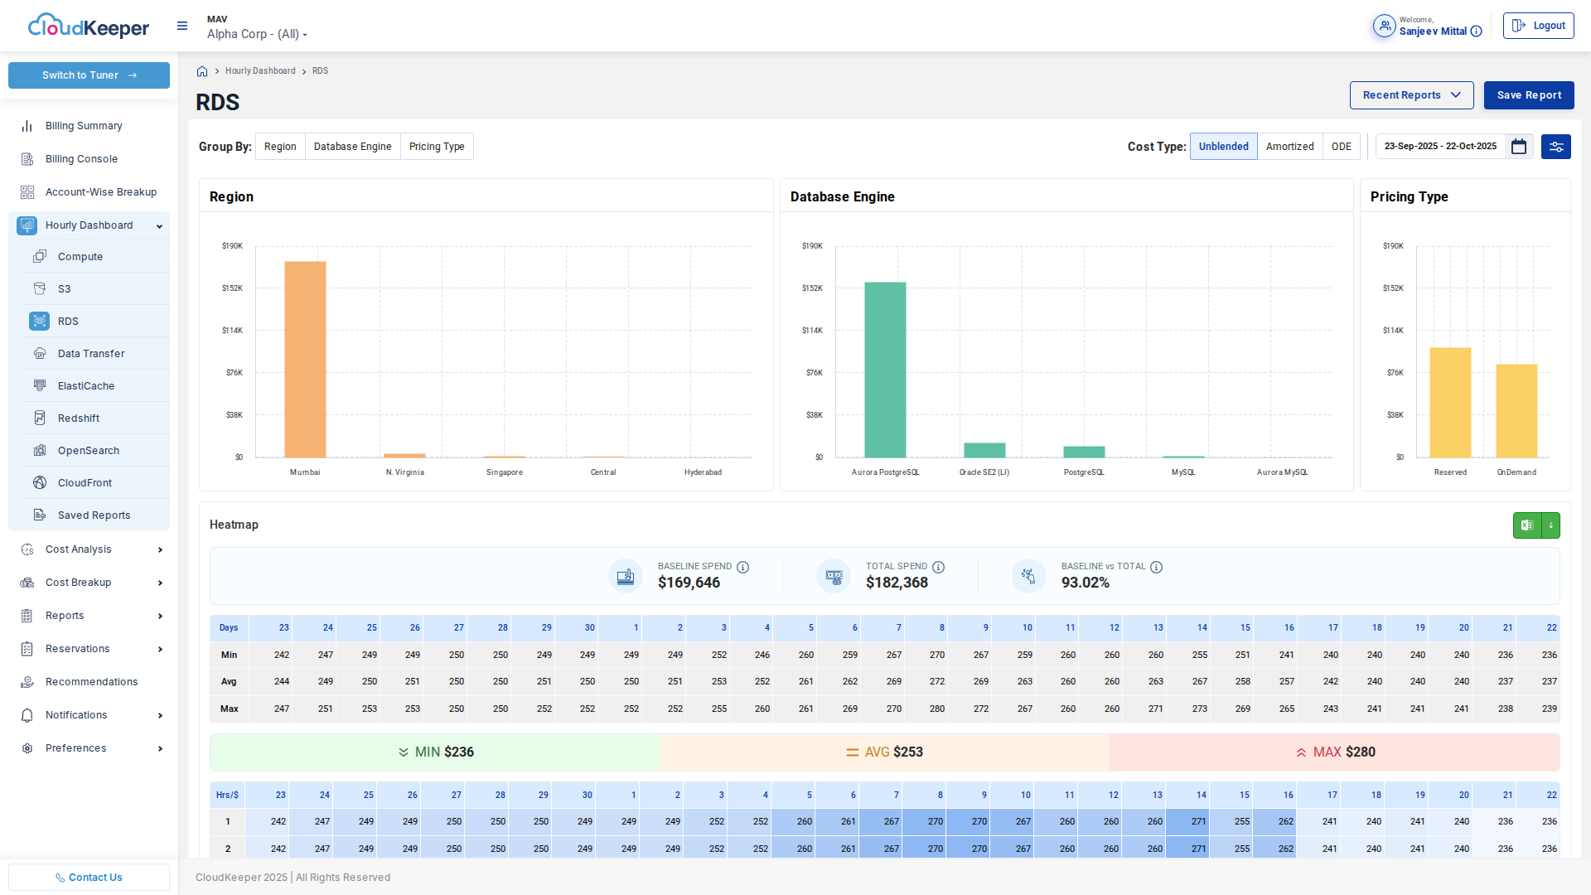Switch cost type to Amortized
The width and height of the screenshot is (1591, 895).
click(1289, 147)
